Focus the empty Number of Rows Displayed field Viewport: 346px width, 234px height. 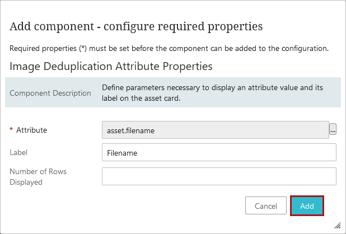point(218,176)
